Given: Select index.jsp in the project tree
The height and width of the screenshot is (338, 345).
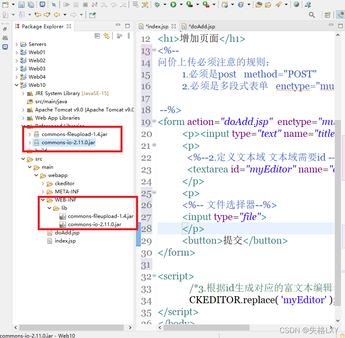Looking at the screenshot, I should coord(62,241).
